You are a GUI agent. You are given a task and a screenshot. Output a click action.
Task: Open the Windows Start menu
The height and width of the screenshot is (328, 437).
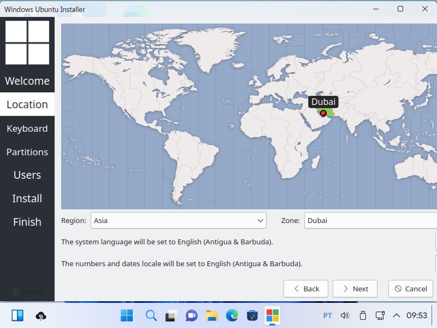point(127,315)
